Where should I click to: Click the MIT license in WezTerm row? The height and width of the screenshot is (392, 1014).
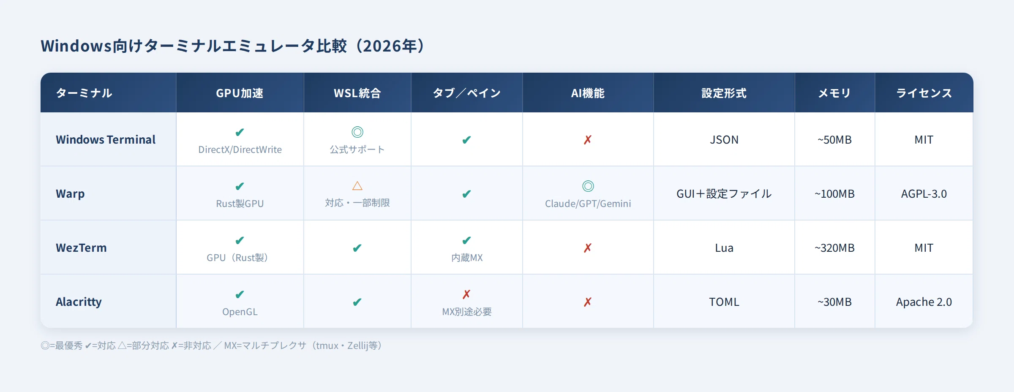(924, 248)
